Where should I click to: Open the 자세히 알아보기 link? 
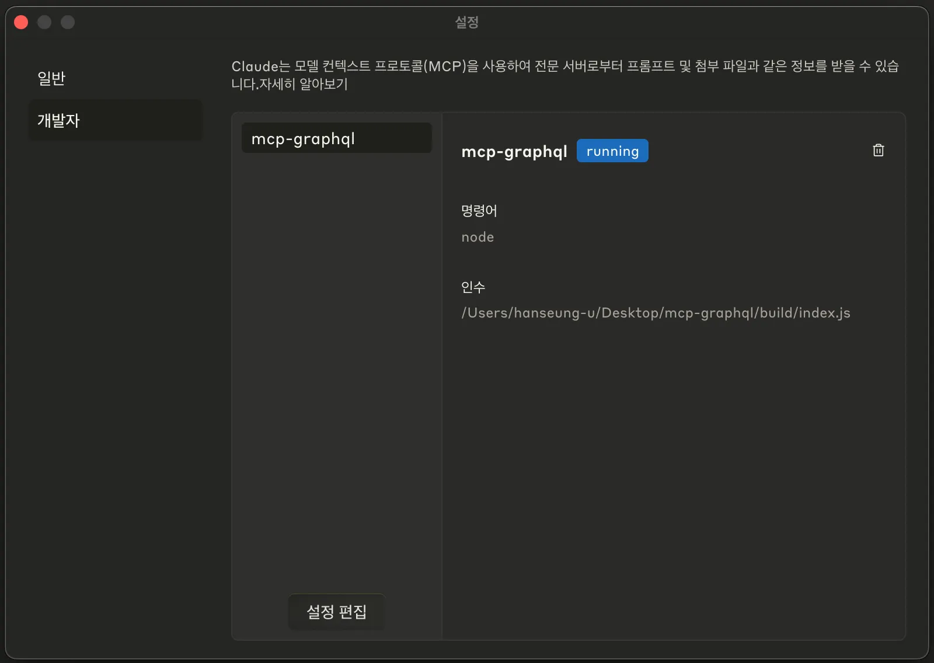click(x=304, y=84)
